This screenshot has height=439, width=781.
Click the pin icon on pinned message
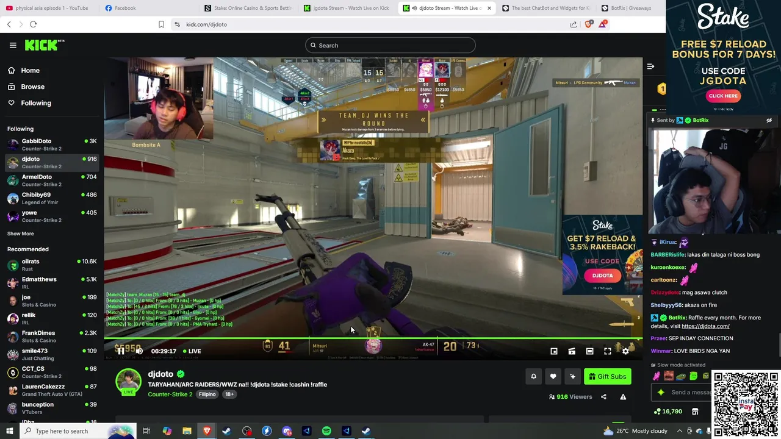(x=653, y=120)
